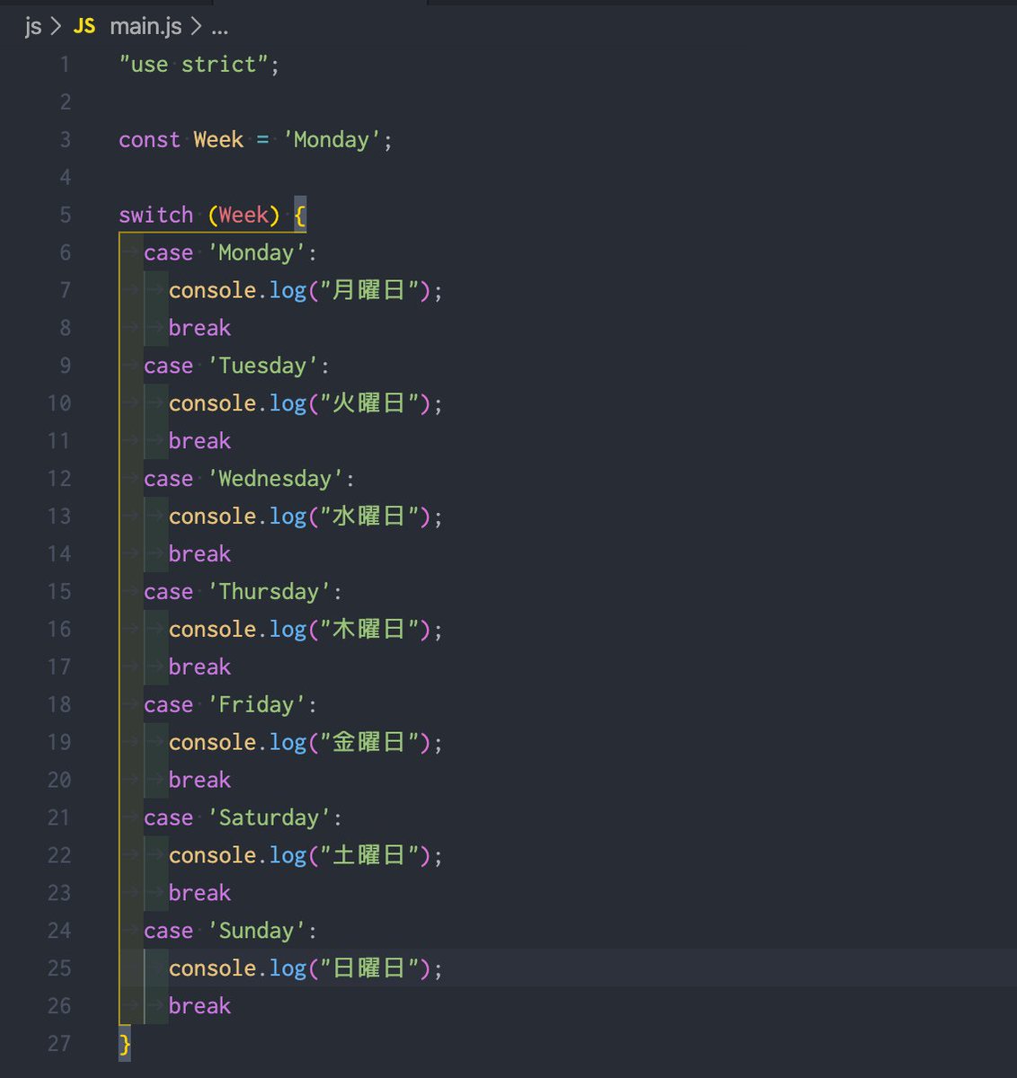Click the JS file icon in breadcrumb
The height and width of the screenshot is (1078, 1017).
[84, 26]
